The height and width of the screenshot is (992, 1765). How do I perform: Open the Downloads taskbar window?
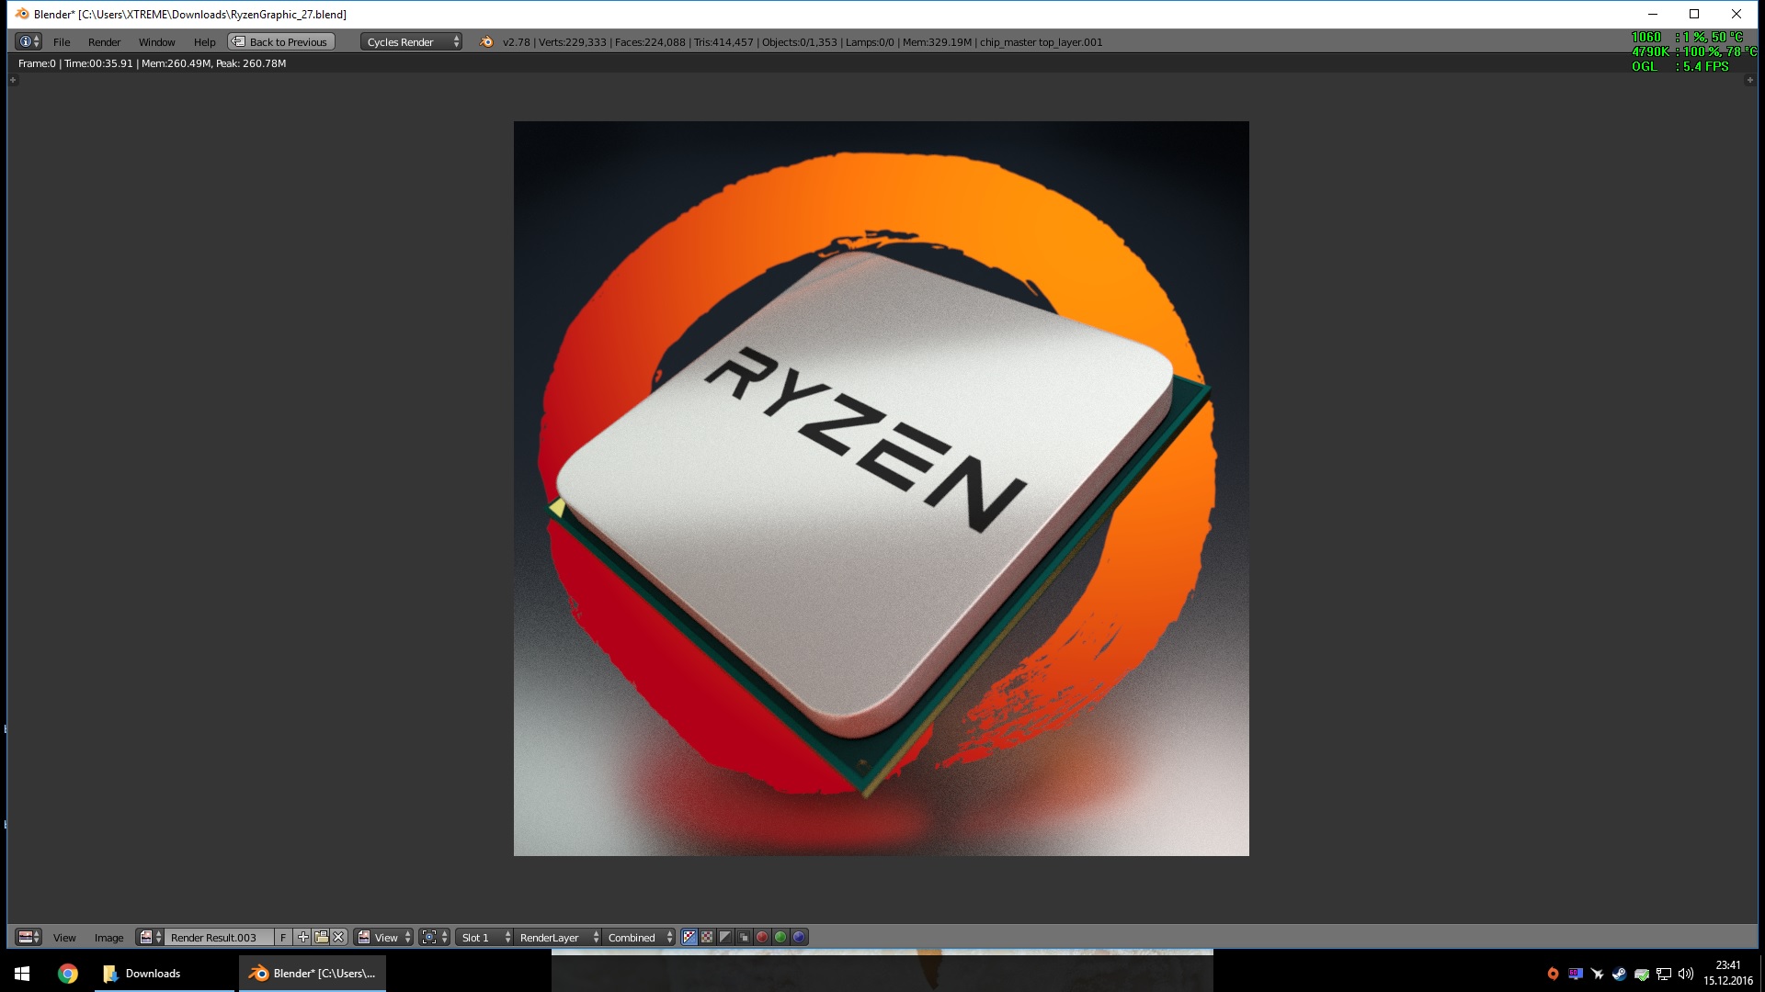(164, 974)
